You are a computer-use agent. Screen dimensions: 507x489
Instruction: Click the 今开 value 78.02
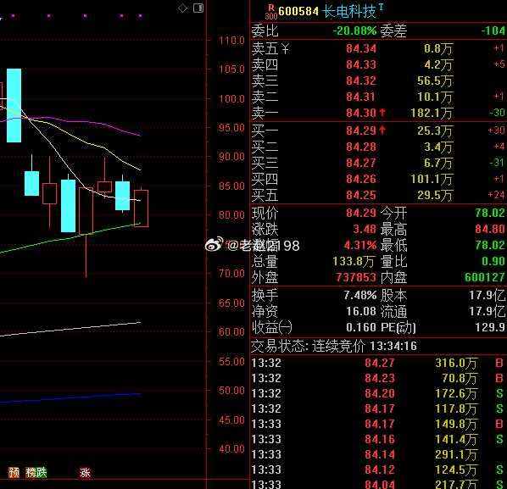pos(490,213)
